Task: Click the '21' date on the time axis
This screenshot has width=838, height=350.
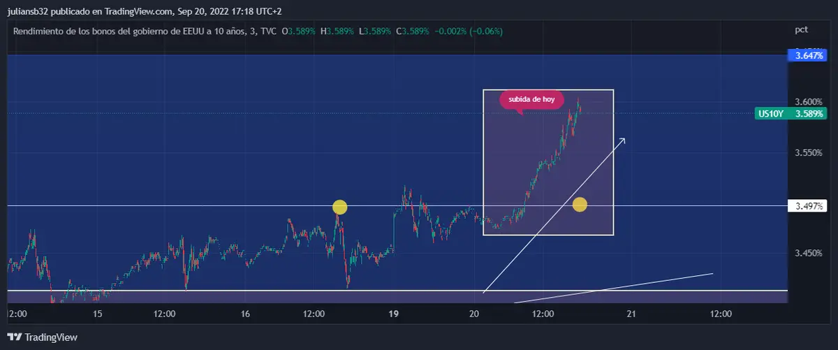Action: coord(631,314)
